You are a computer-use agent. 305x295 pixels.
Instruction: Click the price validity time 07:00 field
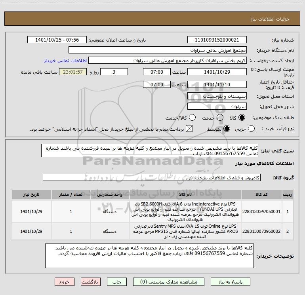click(157, 84)
